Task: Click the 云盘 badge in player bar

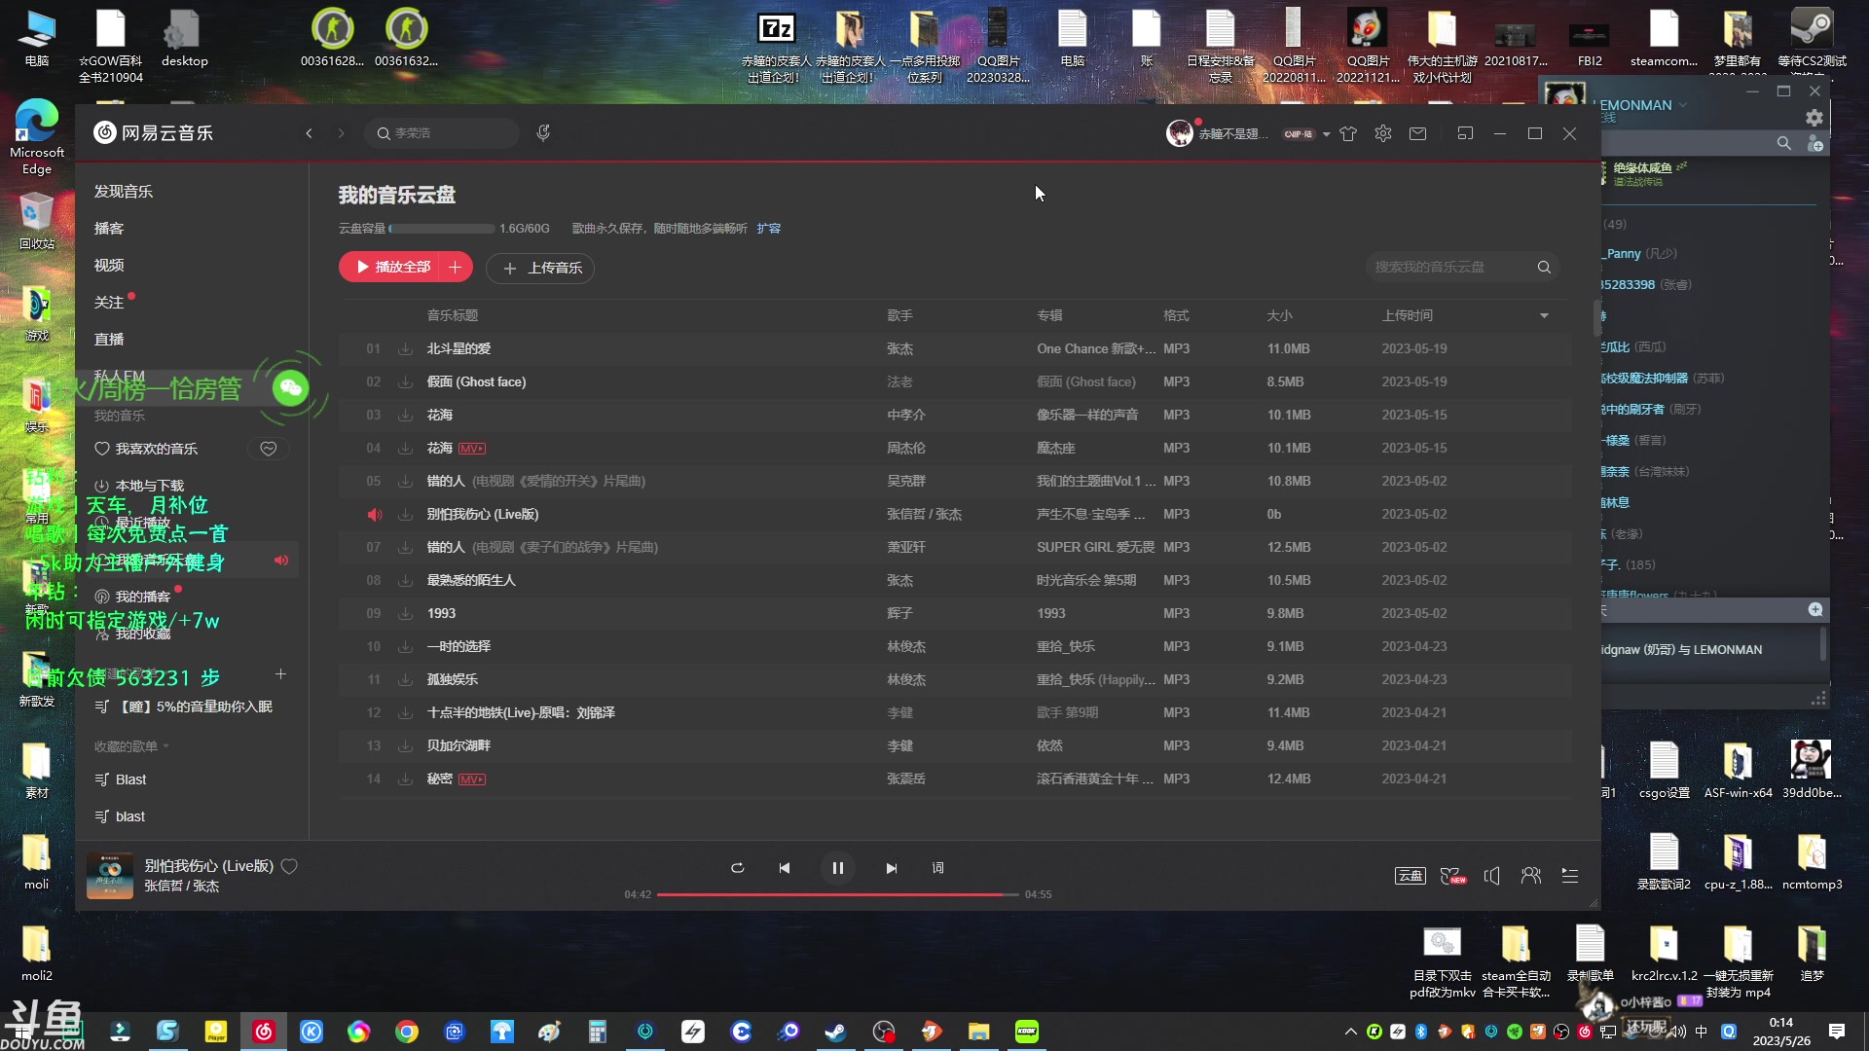Action: pyautogui.click(x=1411, y=876)
